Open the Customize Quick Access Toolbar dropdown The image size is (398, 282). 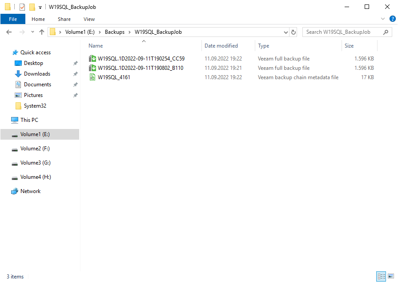[40, 8]
